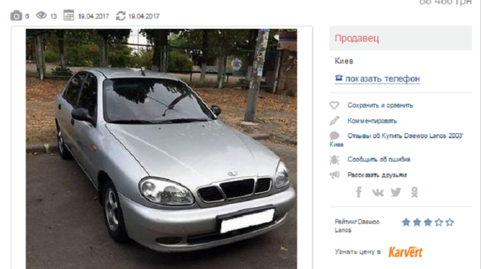Click the camera photo count icon
Image resolution: width=481 pixels, height=269 pixels.
pyautogui.click(x=16, y=16)
